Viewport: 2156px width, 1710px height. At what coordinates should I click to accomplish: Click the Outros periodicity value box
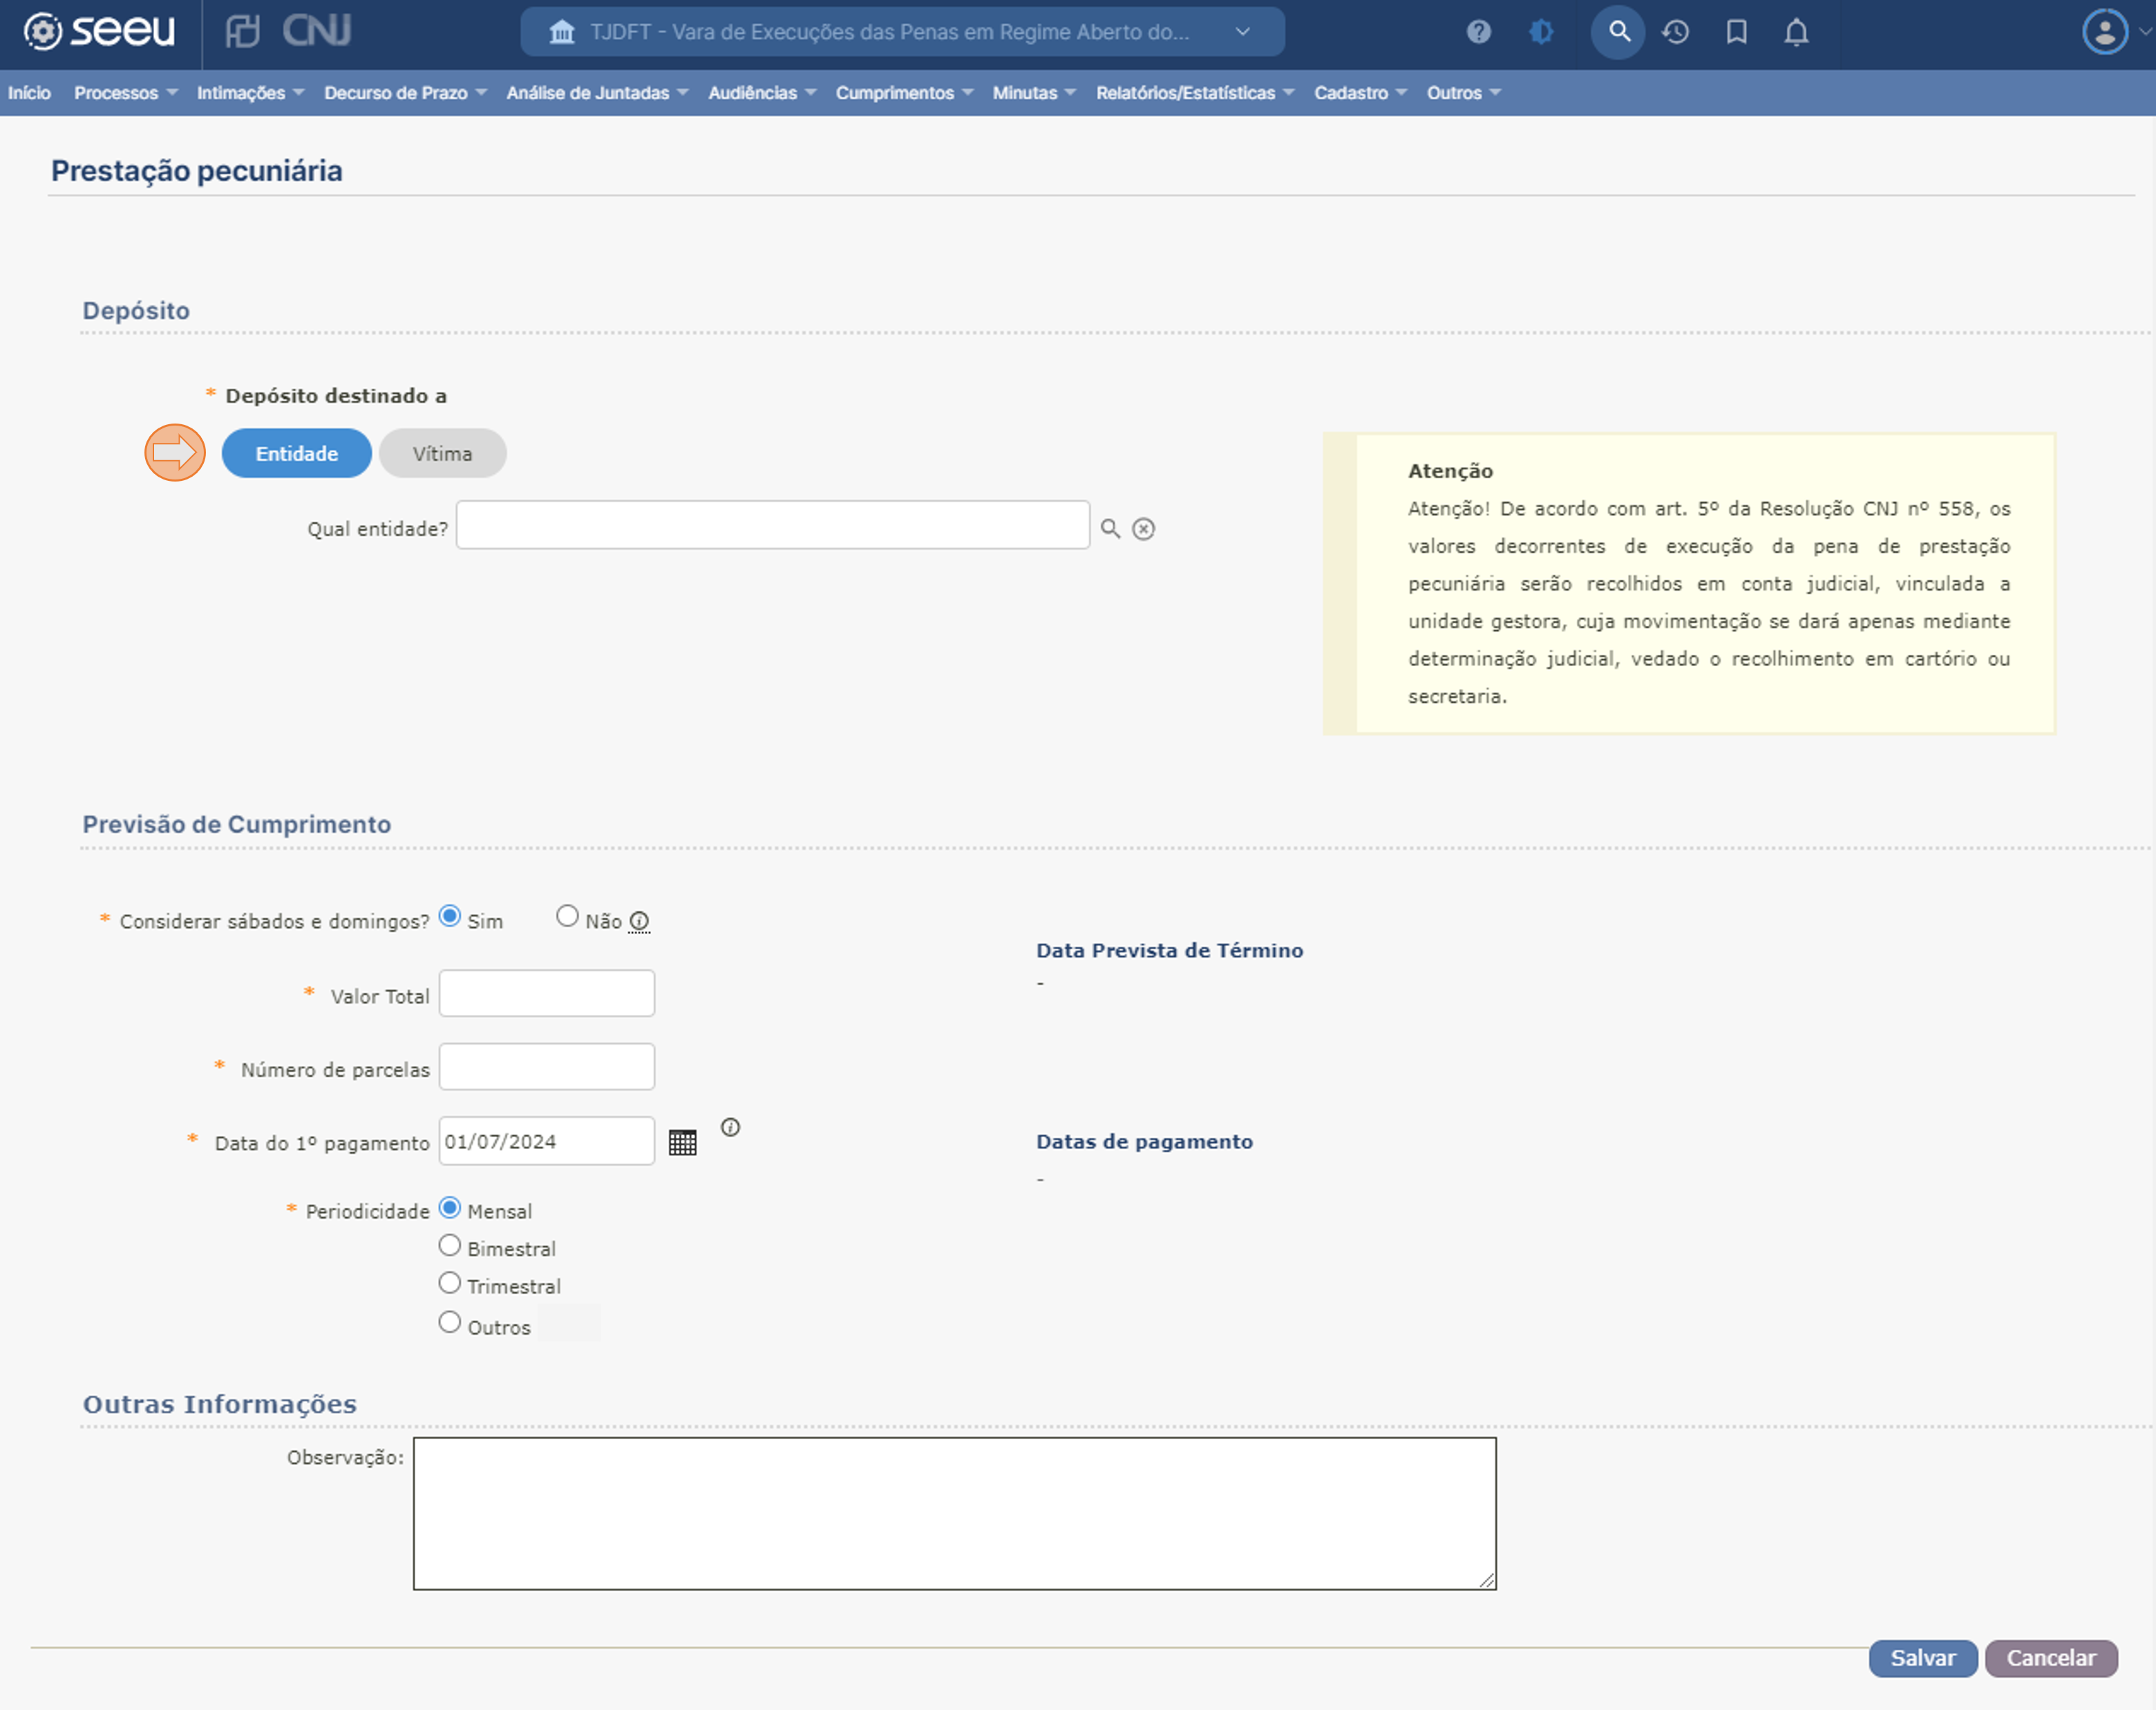(x=569, y=1322)
